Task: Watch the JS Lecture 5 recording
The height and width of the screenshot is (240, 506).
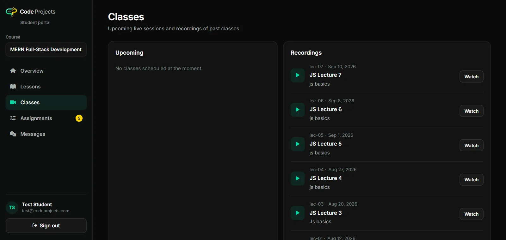Action: coord(471,145)
